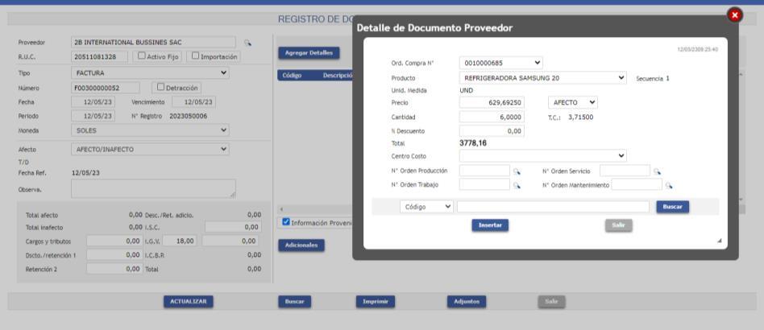Open lookup for N° Orden Servicio
Viewport: 764px width, 330px height.
657,171
